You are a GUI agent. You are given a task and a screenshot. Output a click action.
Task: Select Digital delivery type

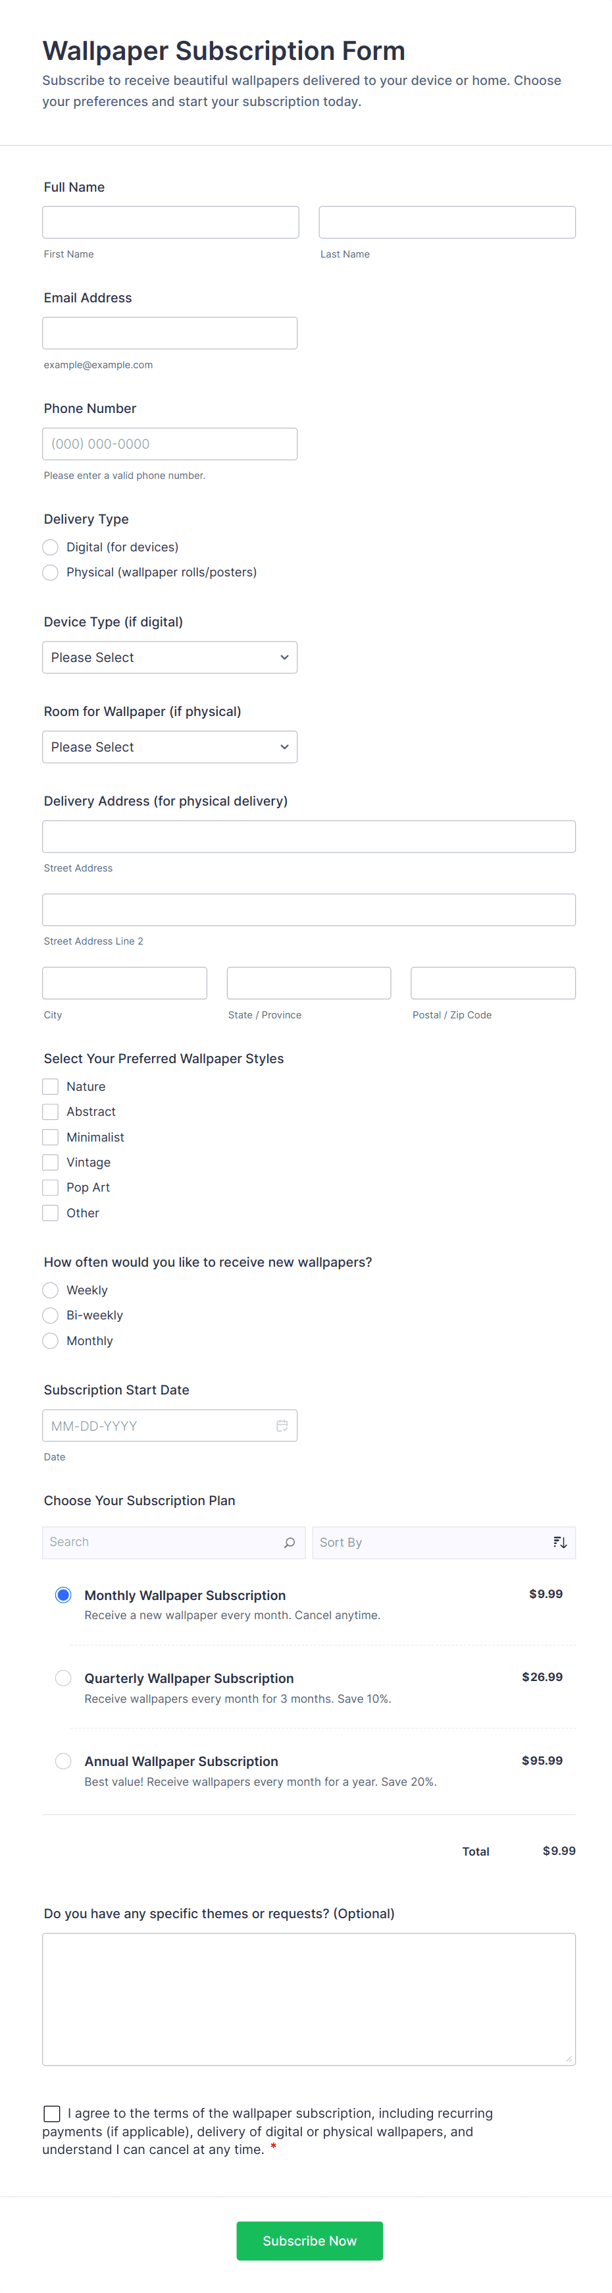coord(50,547)
